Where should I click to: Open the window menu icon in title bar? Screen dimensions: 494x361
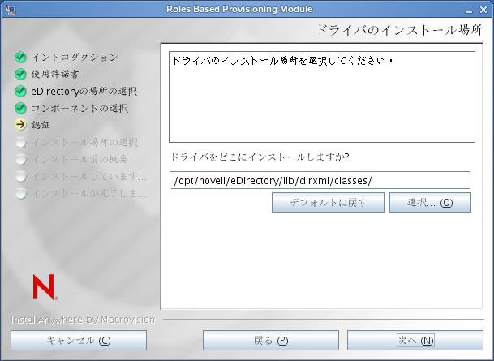(10, 10)
